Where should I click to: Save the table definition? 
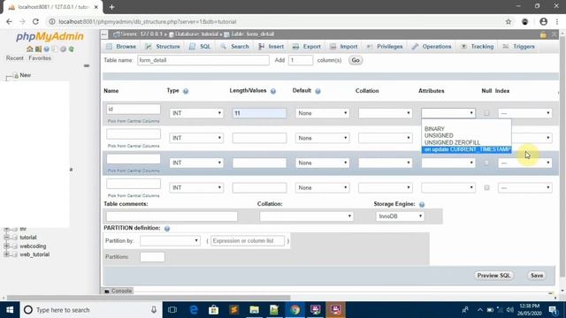pyautogui.click(x=537, y=276)
